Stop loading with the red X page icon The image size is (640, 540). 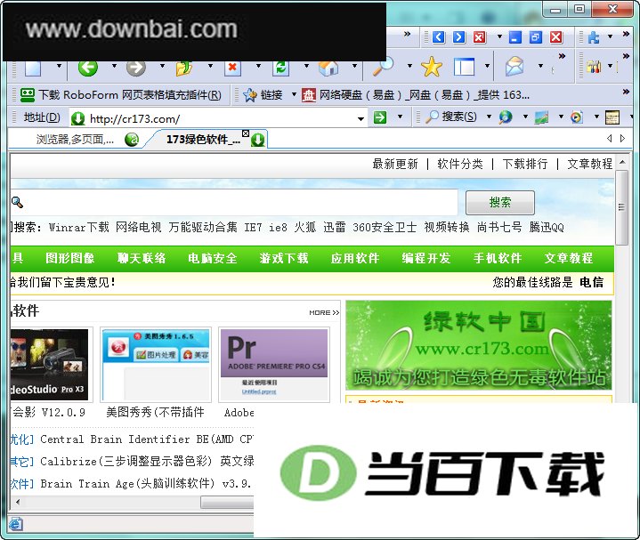pyautogui.click(x=232, y=69)
